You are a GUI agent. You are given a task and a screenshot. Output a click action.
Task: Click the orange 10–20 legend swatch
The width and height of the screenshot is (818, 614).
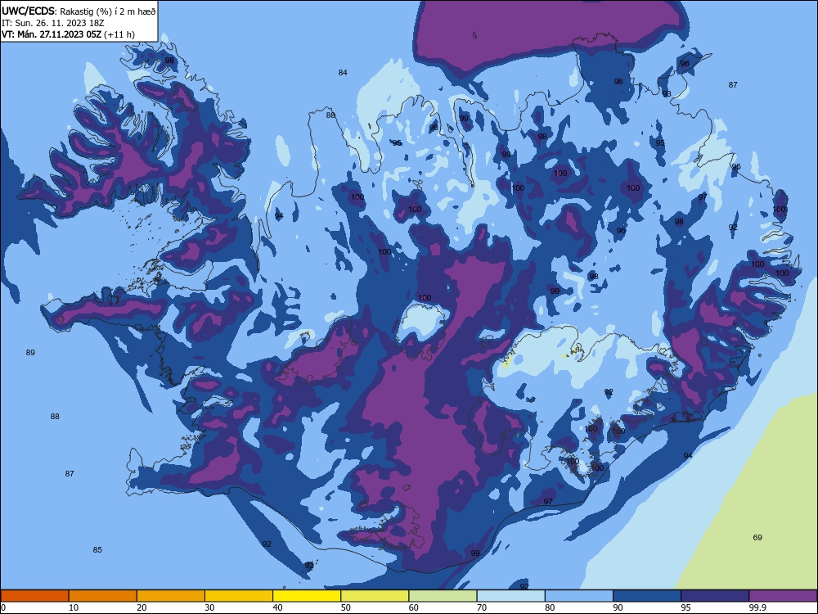103,596
